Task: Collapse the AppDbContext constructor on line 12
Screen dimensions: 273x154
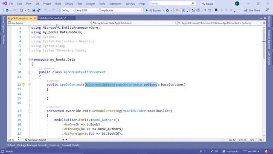Action: [x=29, y=85]
